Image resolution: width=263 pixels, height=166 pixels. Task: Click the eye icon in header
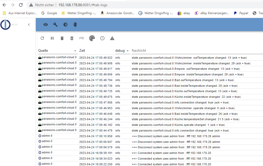pyautogui.click(x=46, y=25)
